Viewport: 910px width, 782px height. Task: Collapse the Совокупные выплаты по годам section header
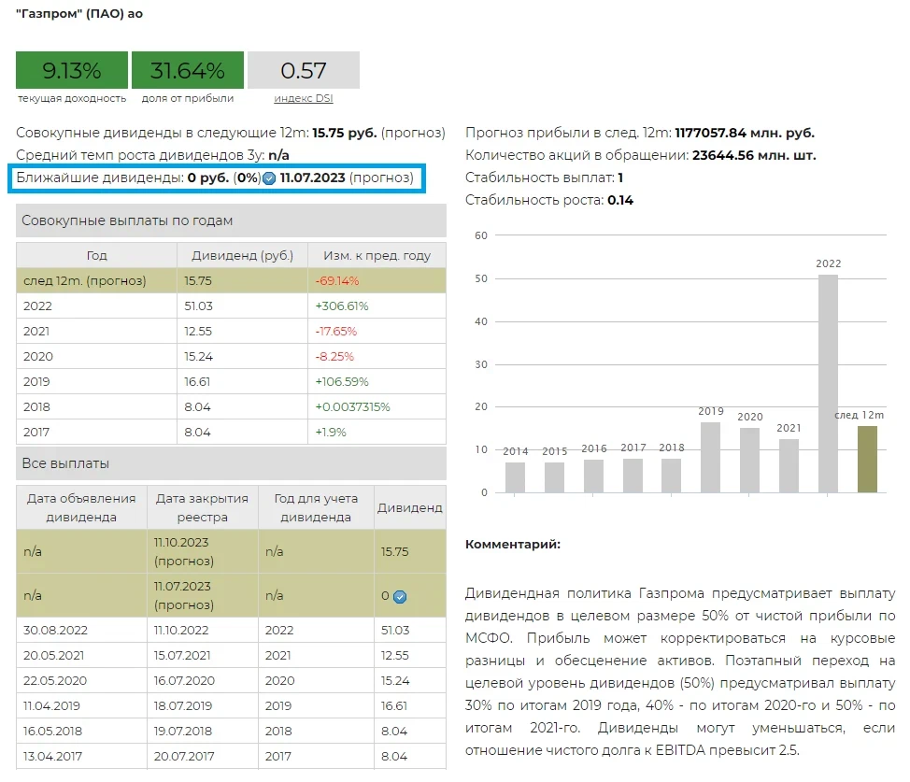(231, 221)
